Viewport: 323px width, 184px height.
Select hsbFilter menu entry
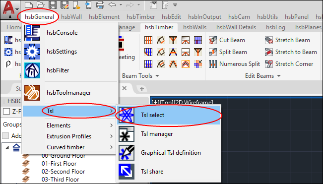click(70, 70)
